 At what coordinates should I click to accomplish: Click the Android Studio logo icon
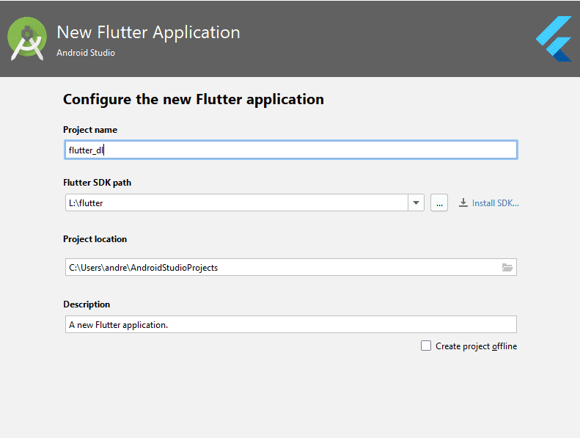[x=27, y=38]
